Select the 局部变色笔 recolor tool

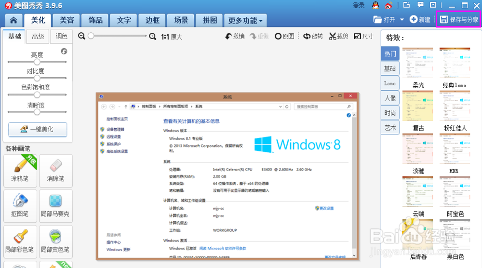55,241
